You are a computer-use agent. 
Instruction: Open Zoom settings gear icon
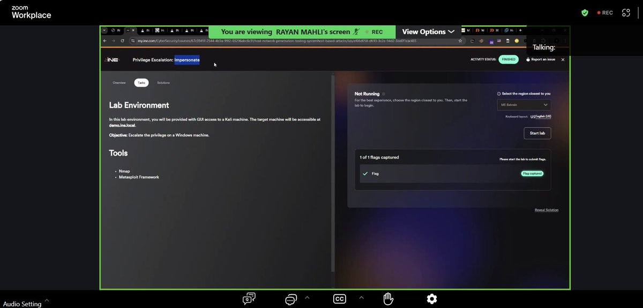pos(432,299)
